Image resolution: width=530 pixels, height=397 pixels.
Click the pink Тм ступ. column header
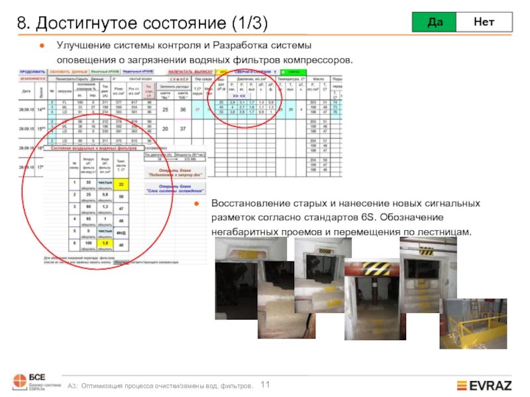[x=148, y=91]
